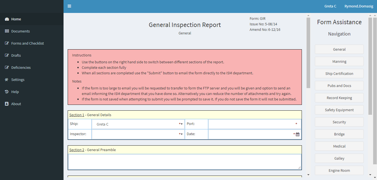Click the Form Assistance heading
Screen dimensions: 377x180
click(339, 22)
